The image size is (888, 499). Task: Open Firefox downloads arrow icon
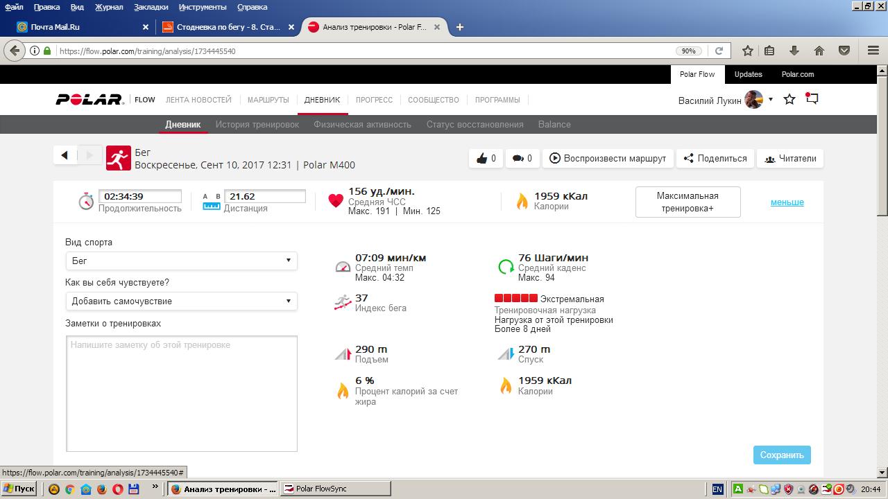[794, 51]
